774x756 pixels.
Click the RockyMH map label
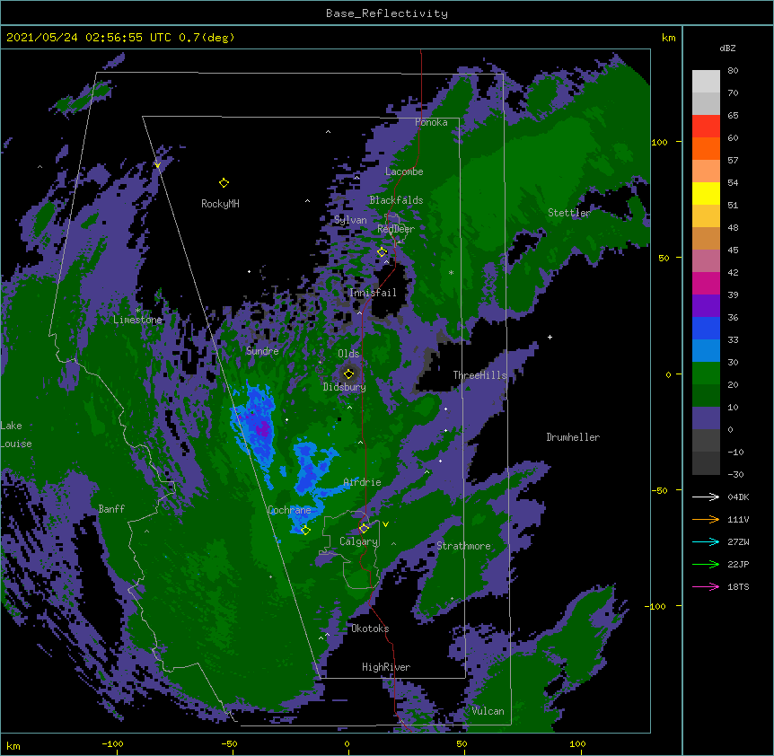220,204
